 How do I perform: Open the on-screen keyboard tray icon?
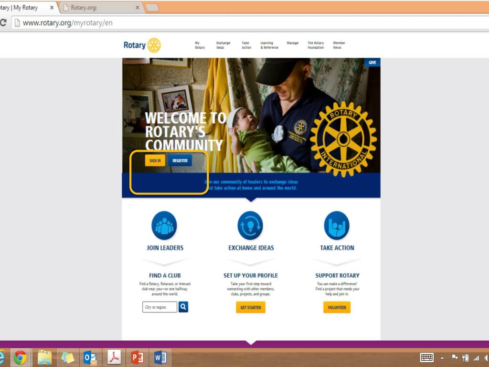click(426, 357)
